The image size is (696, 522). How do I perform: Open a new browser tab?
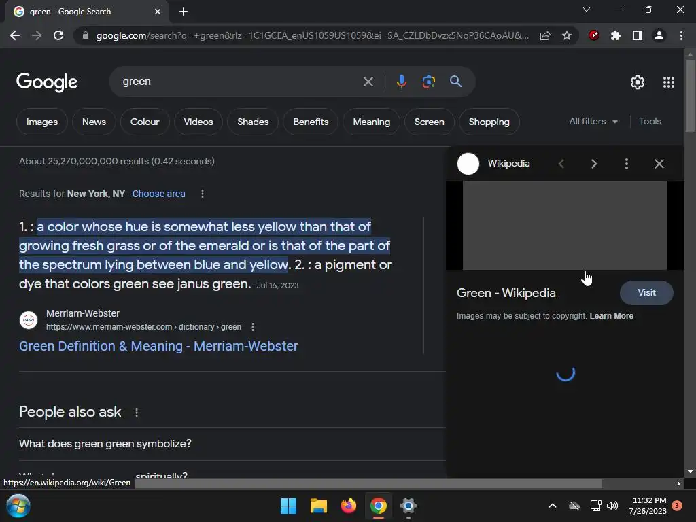[x=184, y=12]
